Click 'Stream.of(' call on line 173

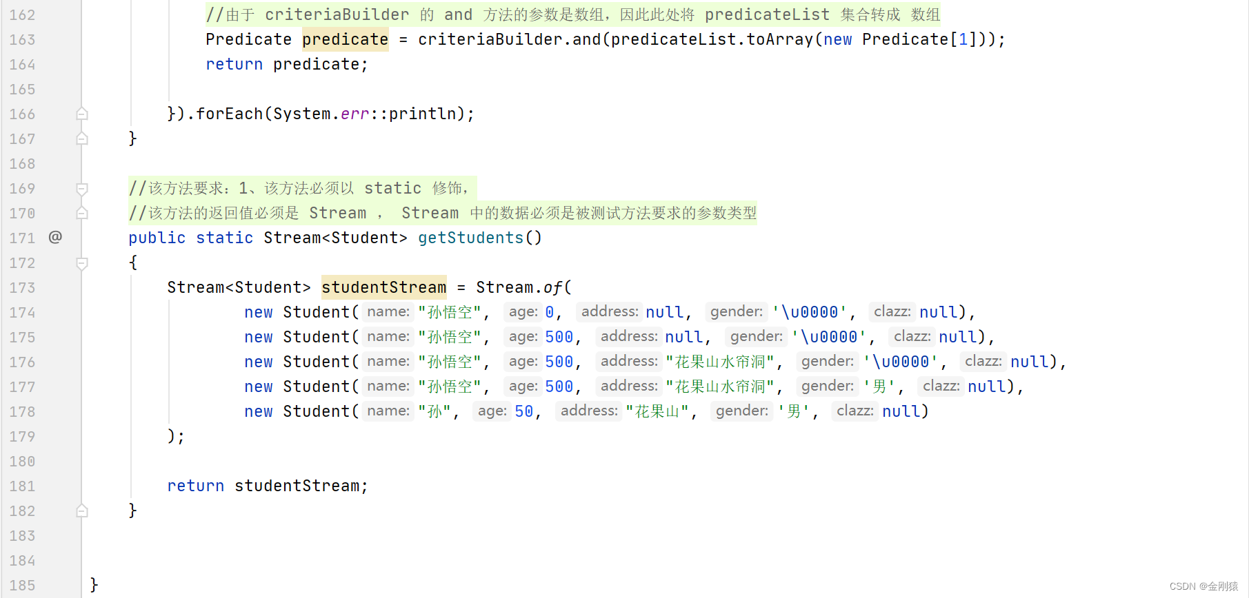point(524,287)
